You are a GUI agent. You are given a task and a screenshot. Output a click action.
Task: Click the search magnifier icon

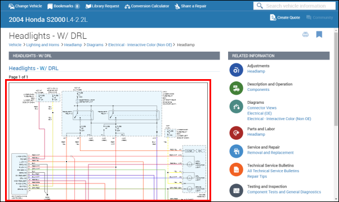[x=260, y=6]
